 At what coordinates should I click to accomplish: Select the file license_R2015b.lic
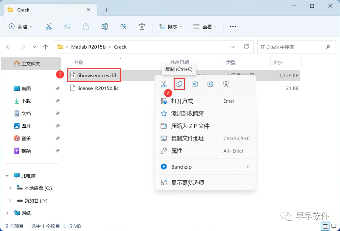coord(98,88)
